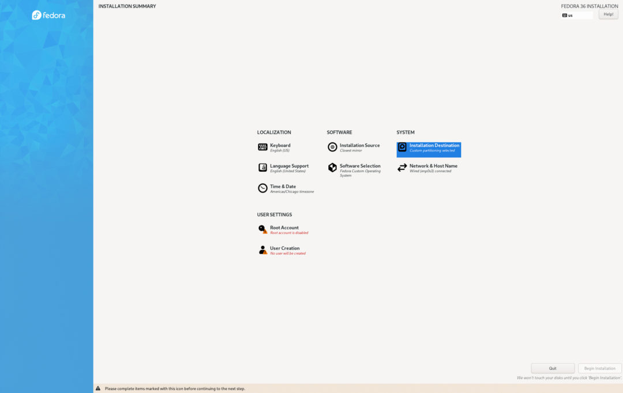This screenshot has width=623, height=393.
Task: Open the Network & Host Name label
Action: coord(433,166)
